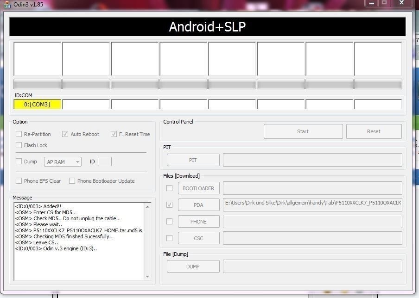Image resolution: width=419 pixels, height=298 pixels.
Task: Toggle the Re-Partition checkbox
Action: pyautogui.click(x=19, y=134)
